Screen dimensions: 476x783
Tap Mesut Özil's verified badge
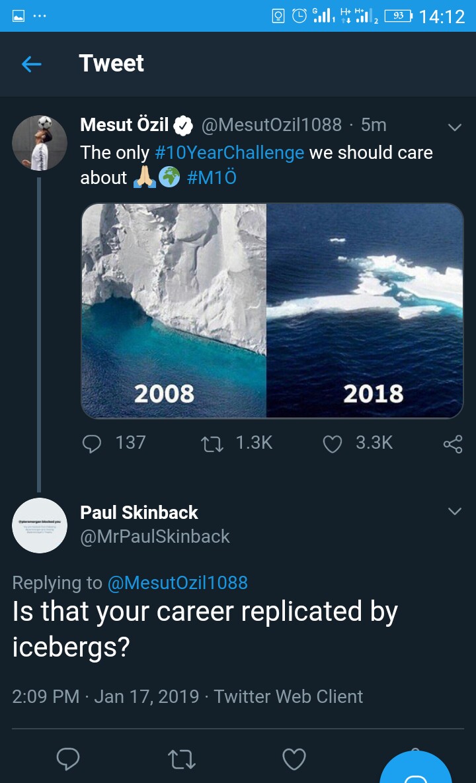click(x=183, y=125)
